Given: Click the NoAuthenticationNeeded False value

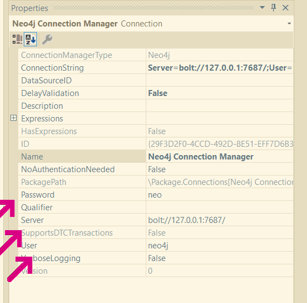Looking at the screenshot, I should point(157,169).
